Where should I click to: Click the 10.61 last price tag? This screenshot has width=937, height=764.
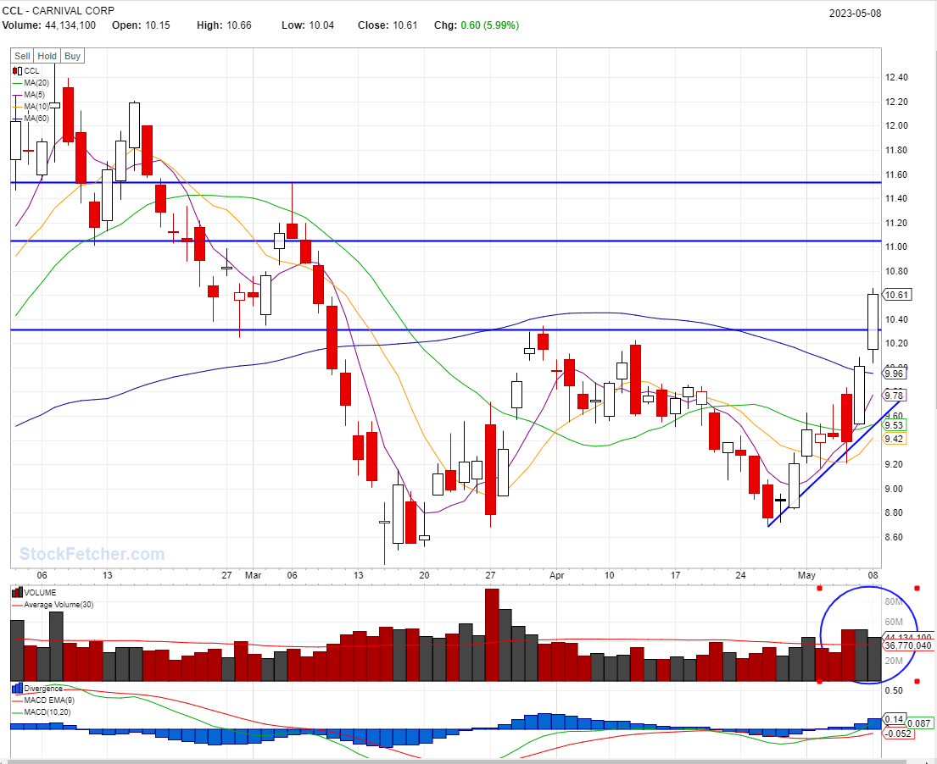click(896, 295)
